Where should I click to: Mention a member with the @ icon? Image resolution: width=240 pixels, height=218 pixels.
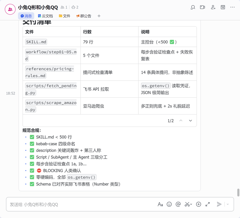click(x=178, y=204)
